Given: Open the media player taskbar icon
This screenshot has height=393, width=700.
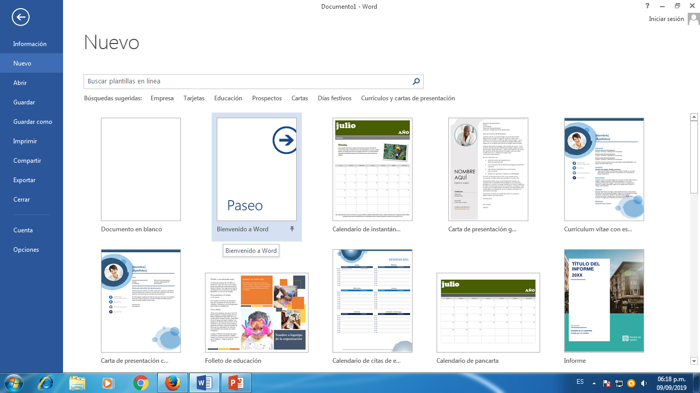Looking at the screenshot, I should click(108, 383).
